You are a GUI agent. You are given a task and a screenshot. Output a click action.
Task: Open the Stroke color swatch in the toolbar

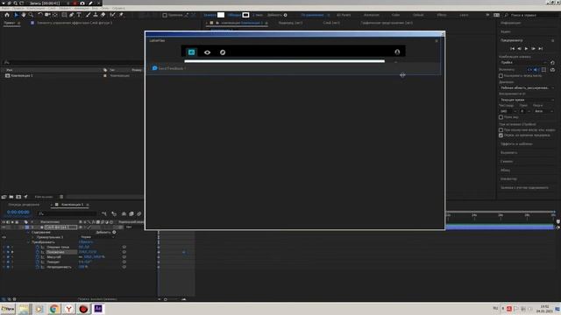coord(245,15)
